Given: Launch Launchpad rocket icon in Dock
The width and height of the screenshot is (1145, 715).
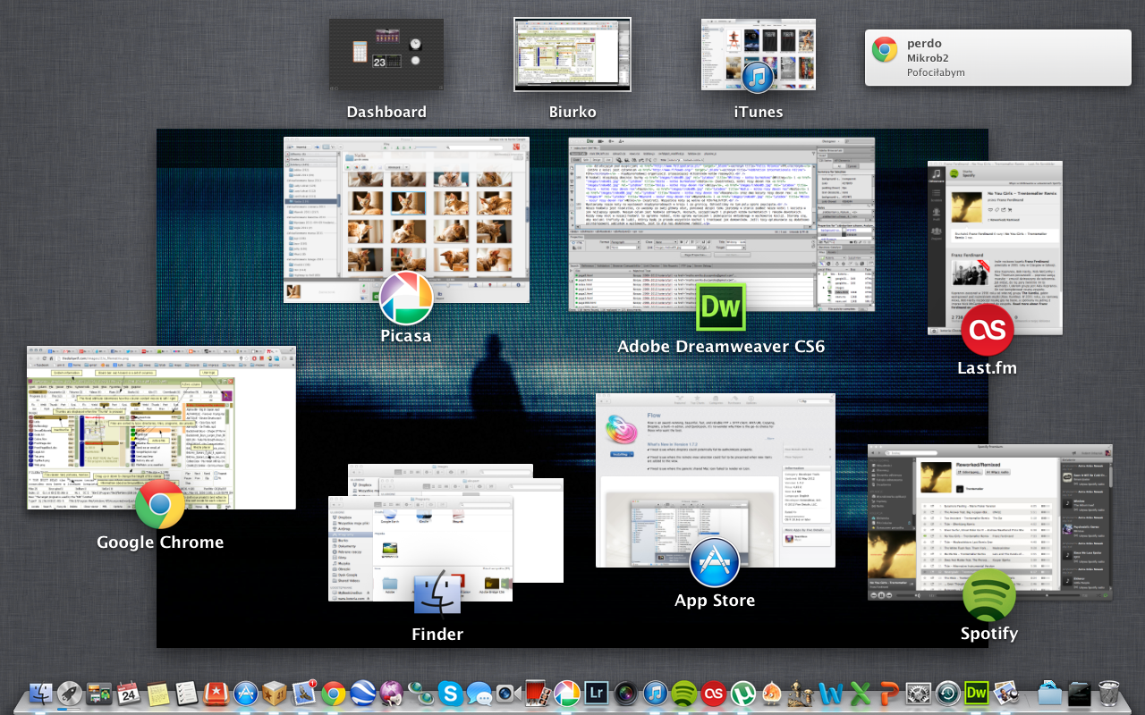Looking at the screenshot, I should [x=70, y=693].
